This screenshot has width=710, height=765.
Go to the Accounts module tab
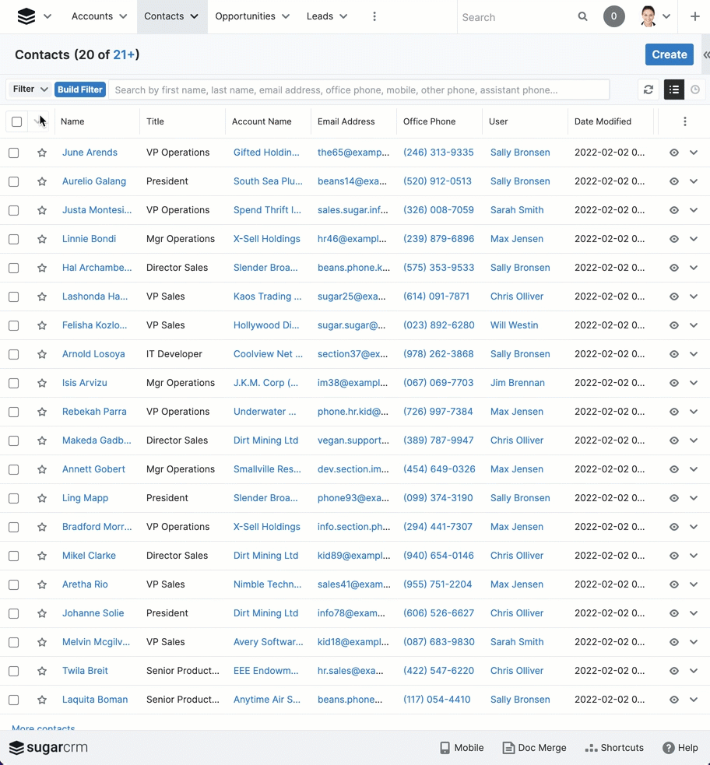tap(99, 16)
